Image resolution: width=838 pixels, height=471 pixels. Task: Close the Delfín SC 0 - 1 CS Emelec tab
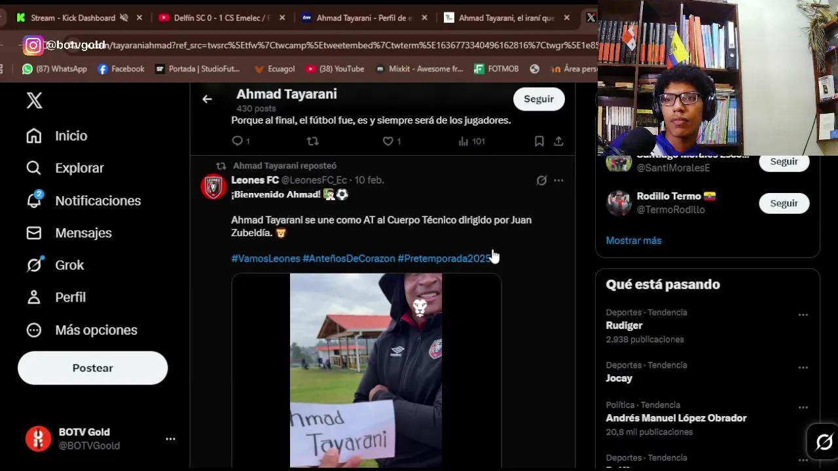pyautogui.click(x=282, y=18)
